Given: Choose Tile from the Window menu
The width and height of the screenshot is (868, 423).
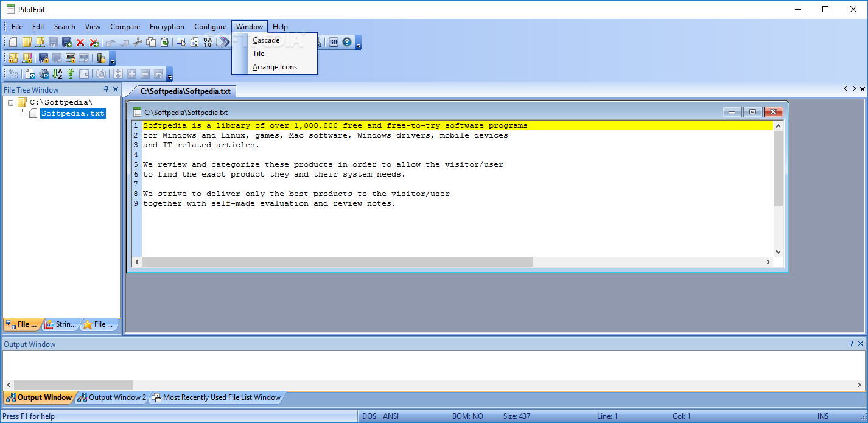Looking at the screenshot, I should [275, 54].
